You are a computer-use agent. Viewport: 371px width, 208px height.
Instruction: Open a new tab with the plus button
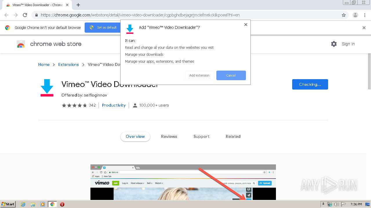(78, 5)
